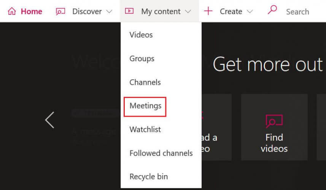Open the Meetings menu entry

tap(145, 106)
